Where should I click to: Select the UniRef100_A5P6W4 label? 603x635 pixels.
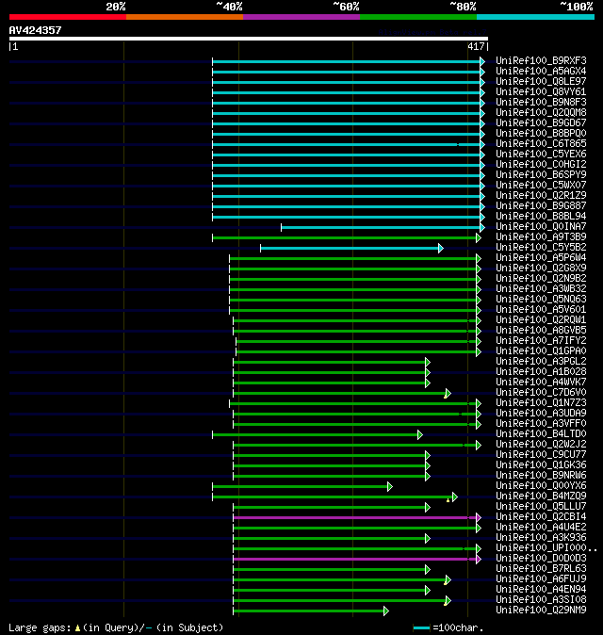click(x=541, y=257)
